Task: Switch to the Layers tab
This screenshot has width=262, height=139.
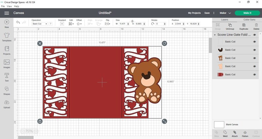Action: pyautogui.click(x=225, y=20)
